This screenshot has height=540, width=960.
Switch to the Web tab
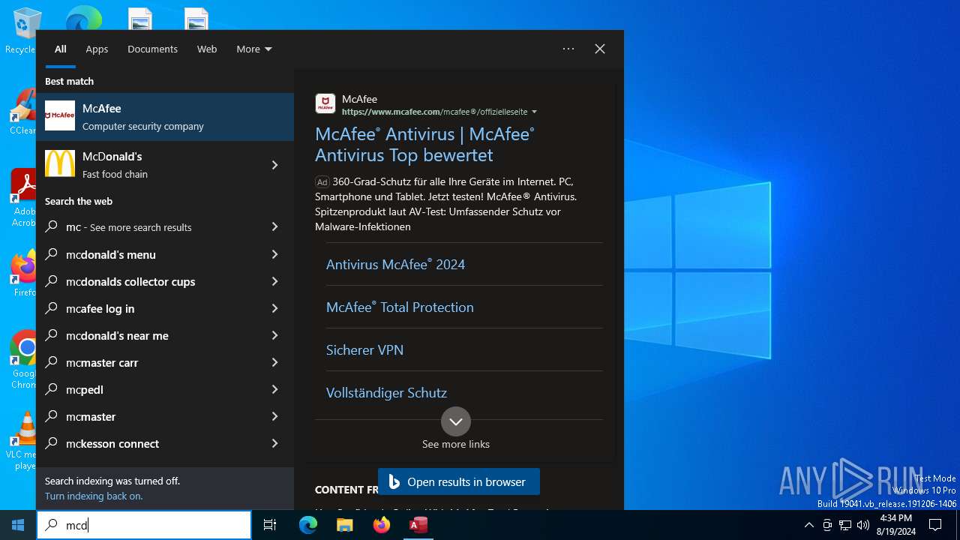pos(207,49)
